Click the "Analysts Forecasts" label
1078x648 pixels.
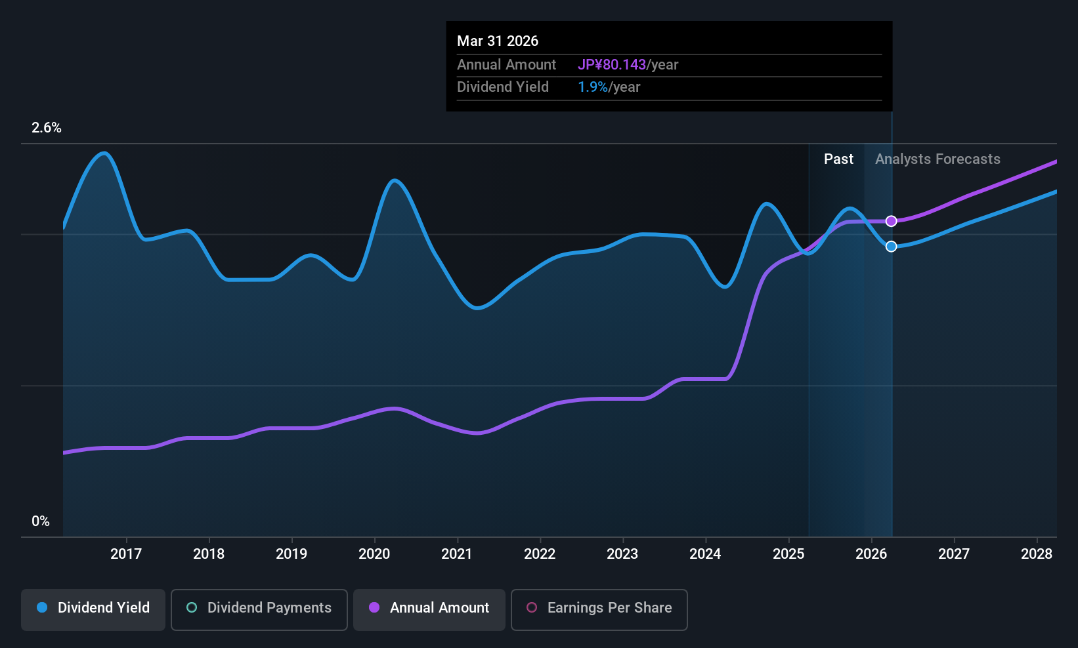938,159
